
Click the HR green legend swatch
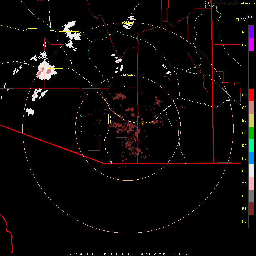pos(251,133)
